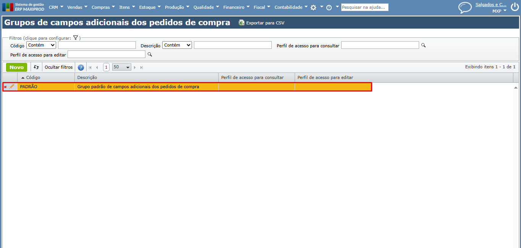
Task: Expand the MXP user dropdown
Action: [x=500, y=11]
